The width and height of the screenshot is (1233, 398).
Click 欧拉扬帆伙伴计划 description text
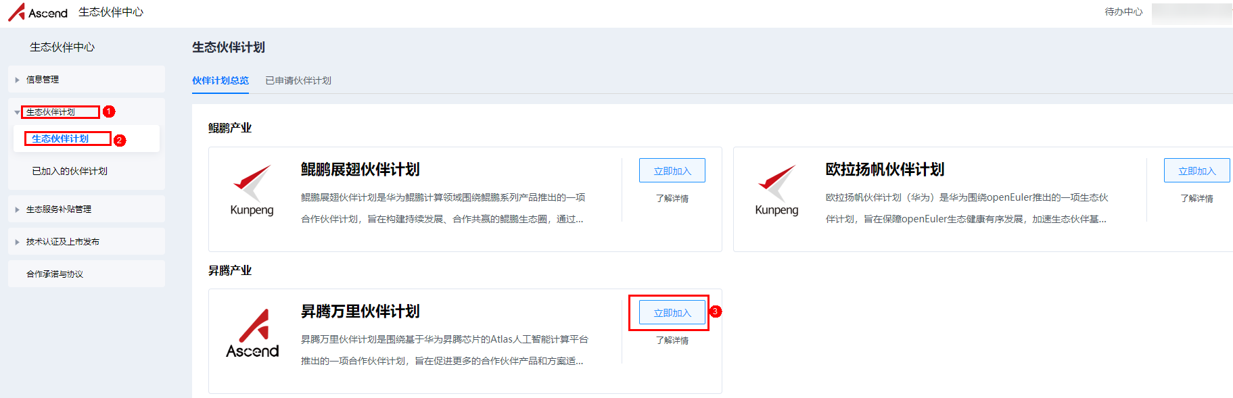[x=967, y=208]
